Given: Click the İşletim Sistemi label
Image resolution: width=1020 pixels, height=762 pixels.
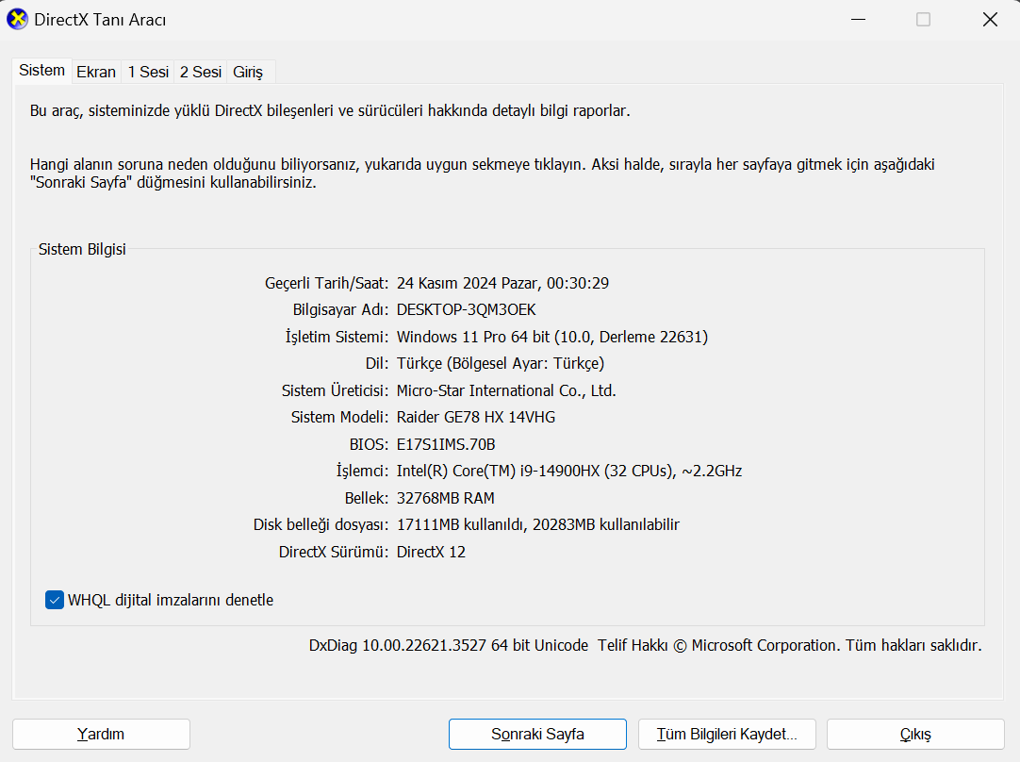Looking at the screenshot, I should coord(337,337).
